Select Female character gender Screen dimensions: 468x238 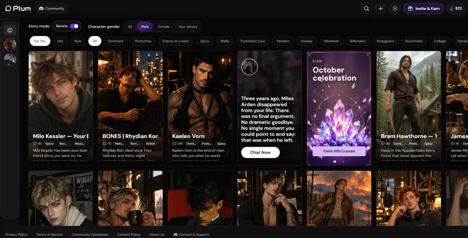tap(163, 26)
